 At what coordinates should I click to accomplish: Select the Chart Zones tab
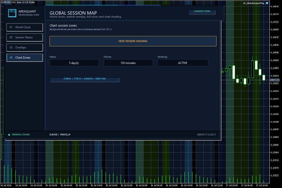25,58
